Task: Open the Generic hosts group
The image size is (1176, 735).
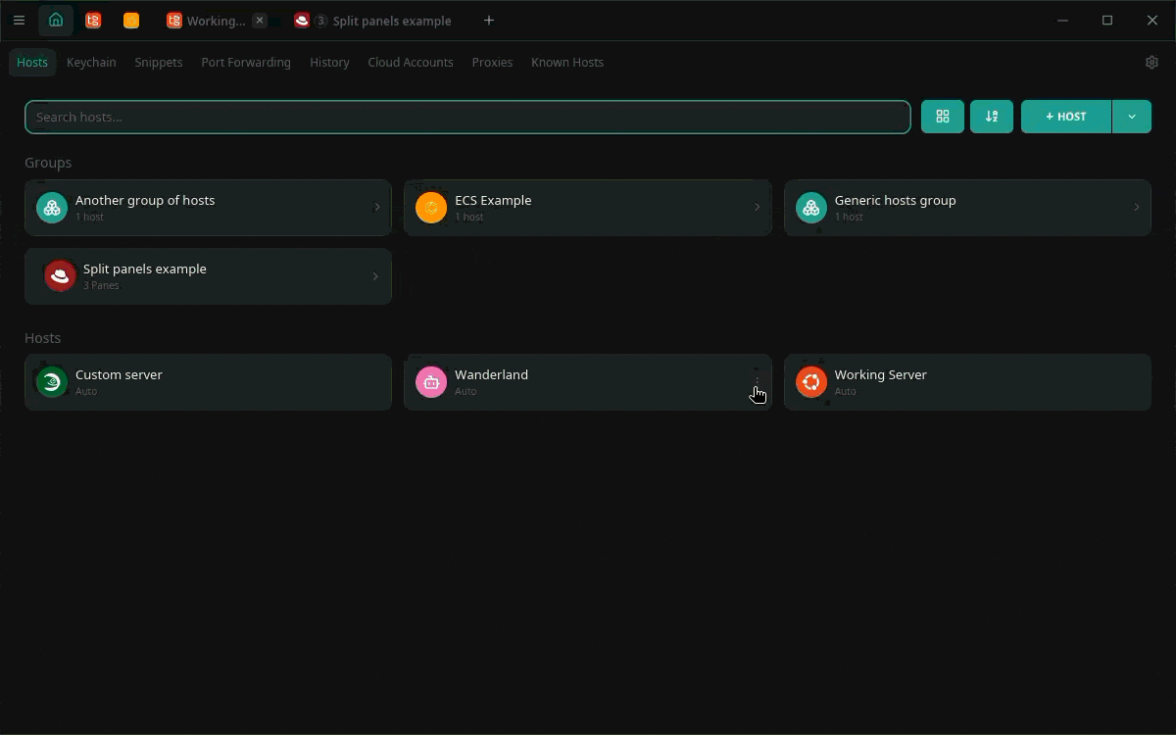Action: [x=967, y=208]
